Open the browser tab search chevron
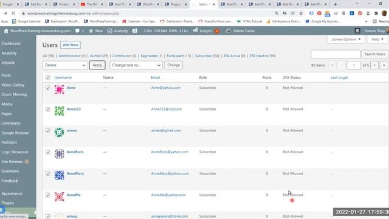This screenshot has height=219, width=389. point(357,4)
